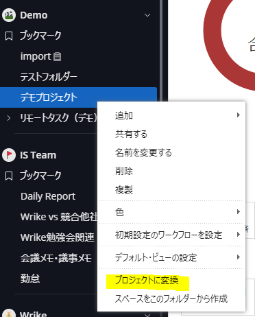This screenshot has width=255, height=317.
Task: Select テストフォルダー in the sidebar
Action: tap(49, 77)
